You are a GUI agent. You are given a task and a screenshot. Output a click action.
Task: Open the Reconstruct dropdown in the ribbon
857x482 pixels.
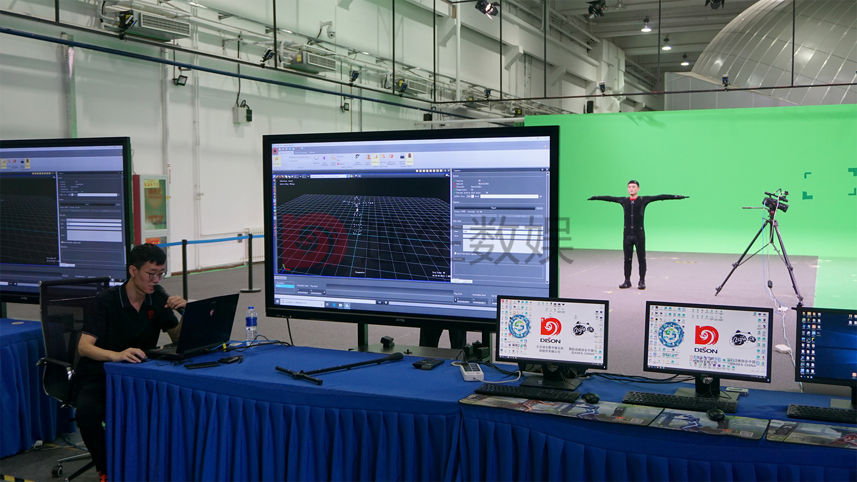[301, 161]
